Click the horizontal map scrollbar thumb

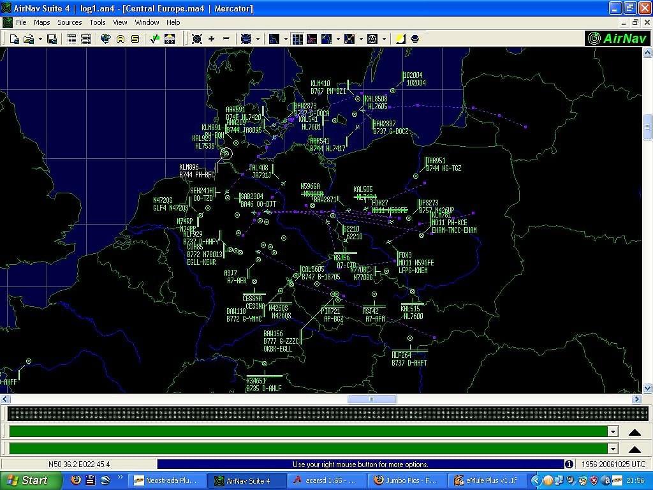click(x=372, y=399)
